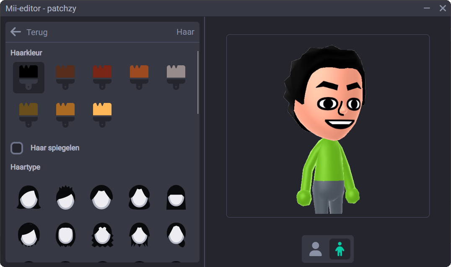Select the black hair color brush
Image resolution: width=451 pixels, height=267 pixels.
[x=29, y=77]
